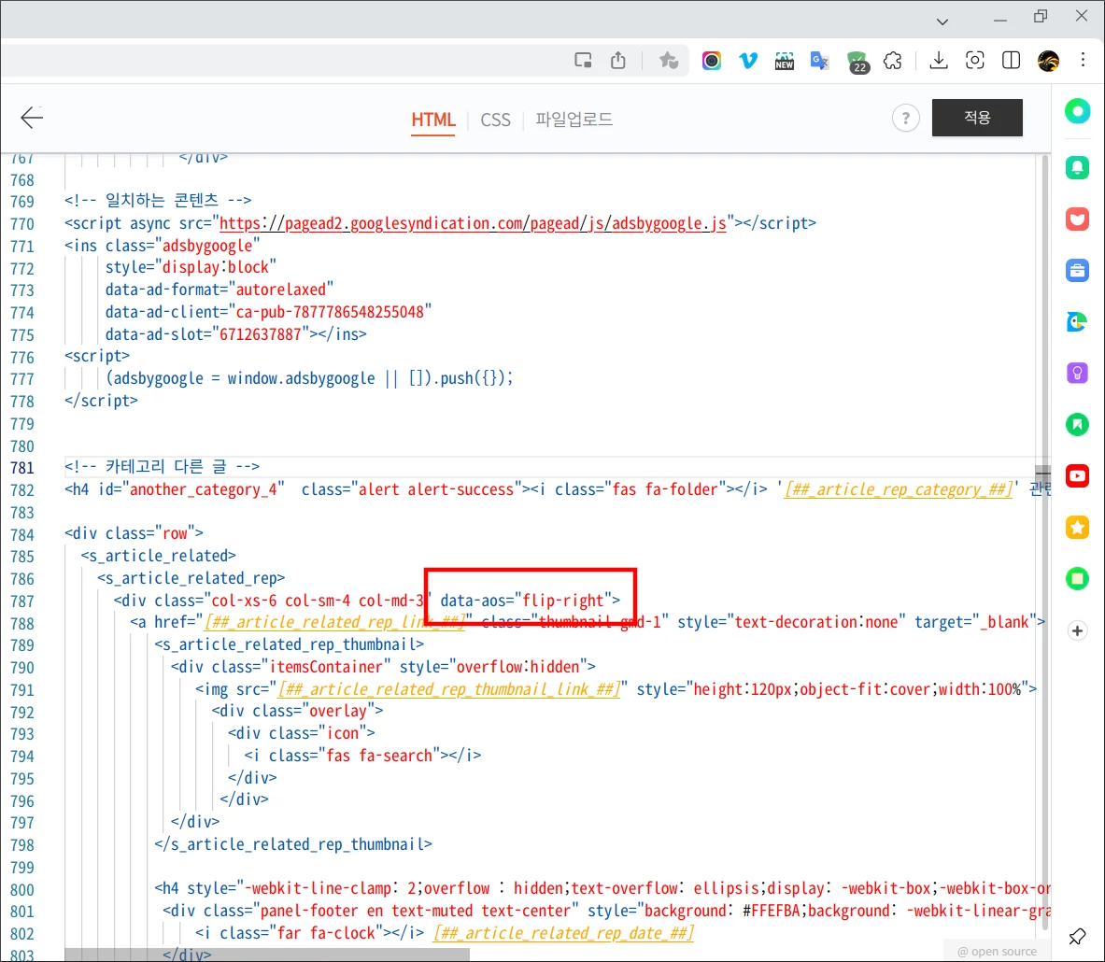Click the [##_article_related_rep_date_##] placeholder

(564, 932)
